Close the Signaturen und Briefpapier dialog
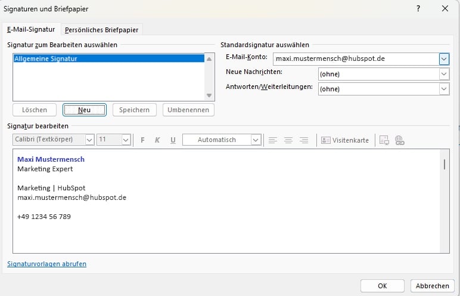 pos(445,8)
